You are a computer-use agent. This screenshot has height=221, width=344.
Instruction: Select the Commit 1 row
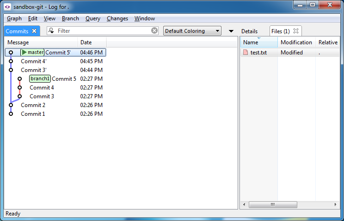point(33,114)
